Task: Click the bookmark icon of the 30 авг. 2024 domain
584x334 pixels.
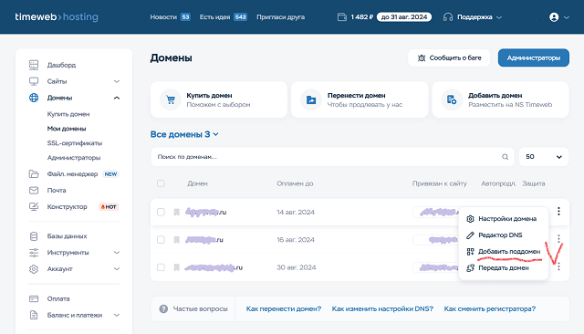Action: 176,267
